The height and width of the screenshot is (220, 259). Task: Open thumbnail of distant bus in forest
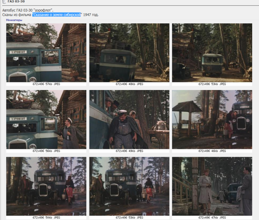(x=212, y=52)
